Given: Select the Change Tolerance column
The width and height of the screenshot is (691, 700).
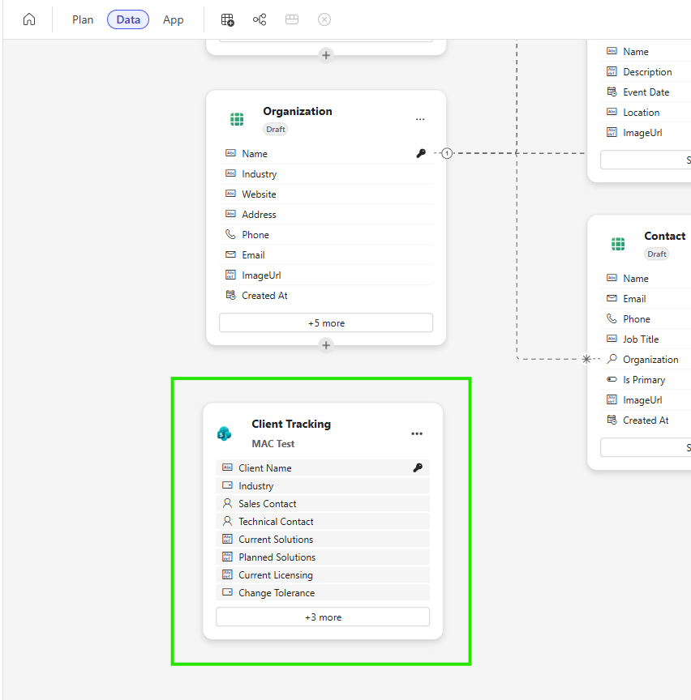Looking at the screenshot, I should pos(323,593).
